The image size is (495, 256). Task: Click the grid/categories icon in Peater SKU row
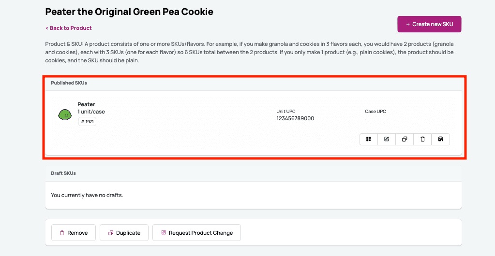369,139
